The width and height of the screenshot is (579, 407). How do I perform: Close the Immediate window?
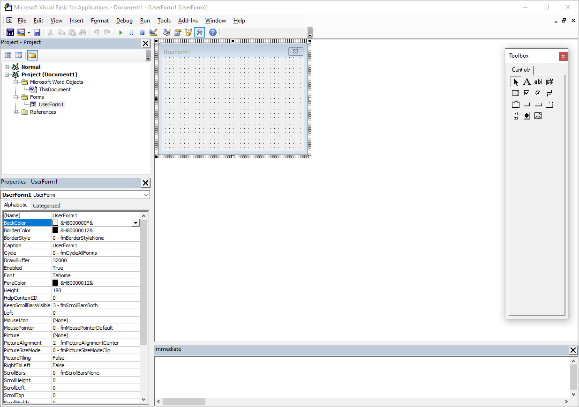573,350
